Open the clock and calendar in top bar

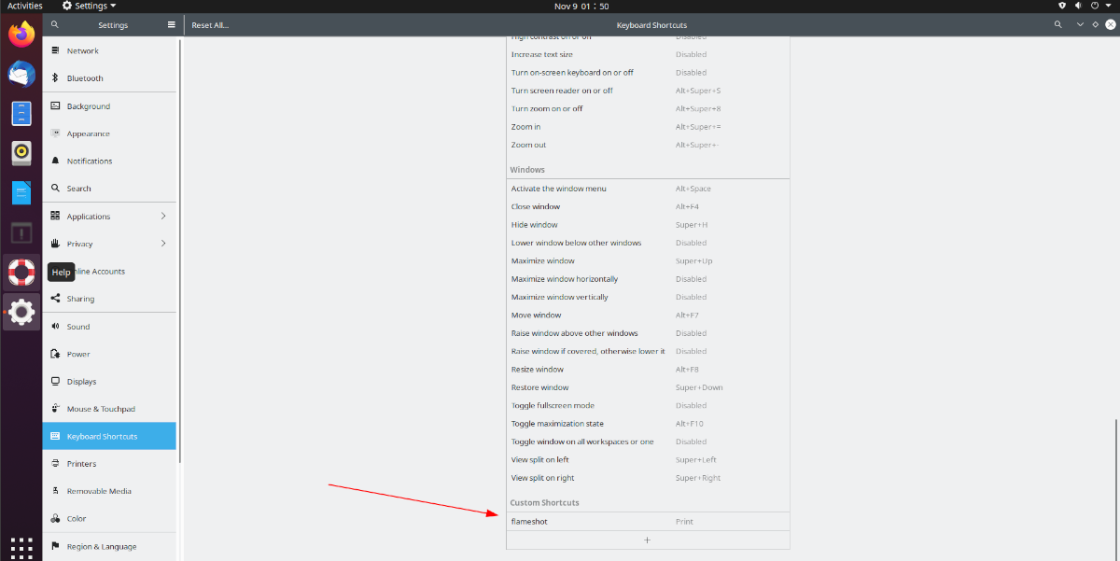pyautogui.click(x=581, y=6)
